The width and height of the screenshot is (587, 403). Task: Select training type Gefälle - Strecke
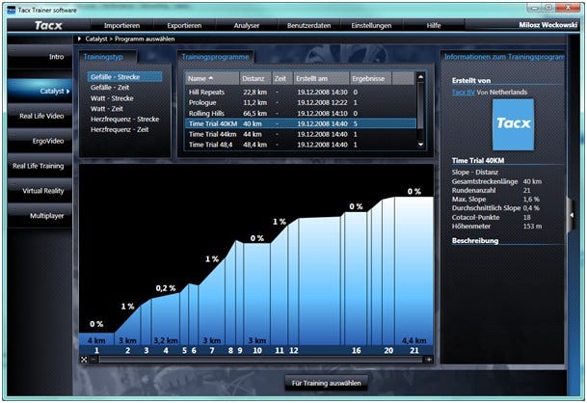(124, 77)
